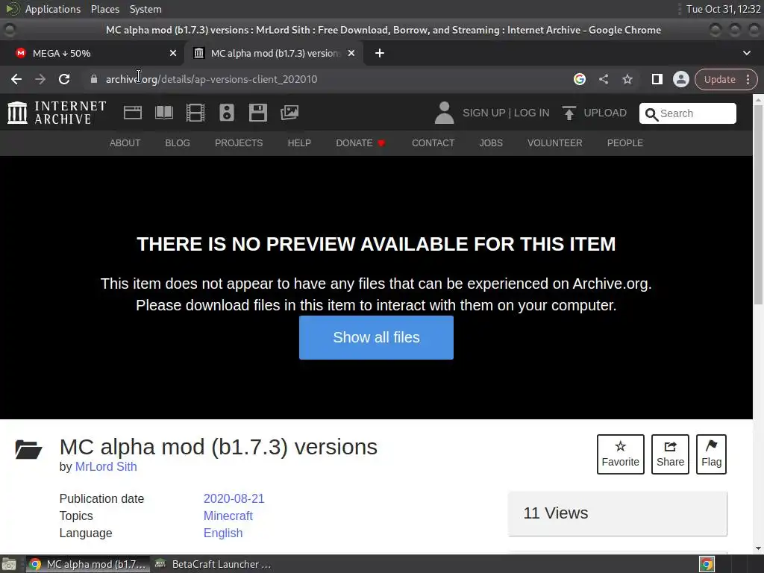Click the SIGN UP link
Image resolution: width=764 pixels, height=573 pixels.
point(483,113)
